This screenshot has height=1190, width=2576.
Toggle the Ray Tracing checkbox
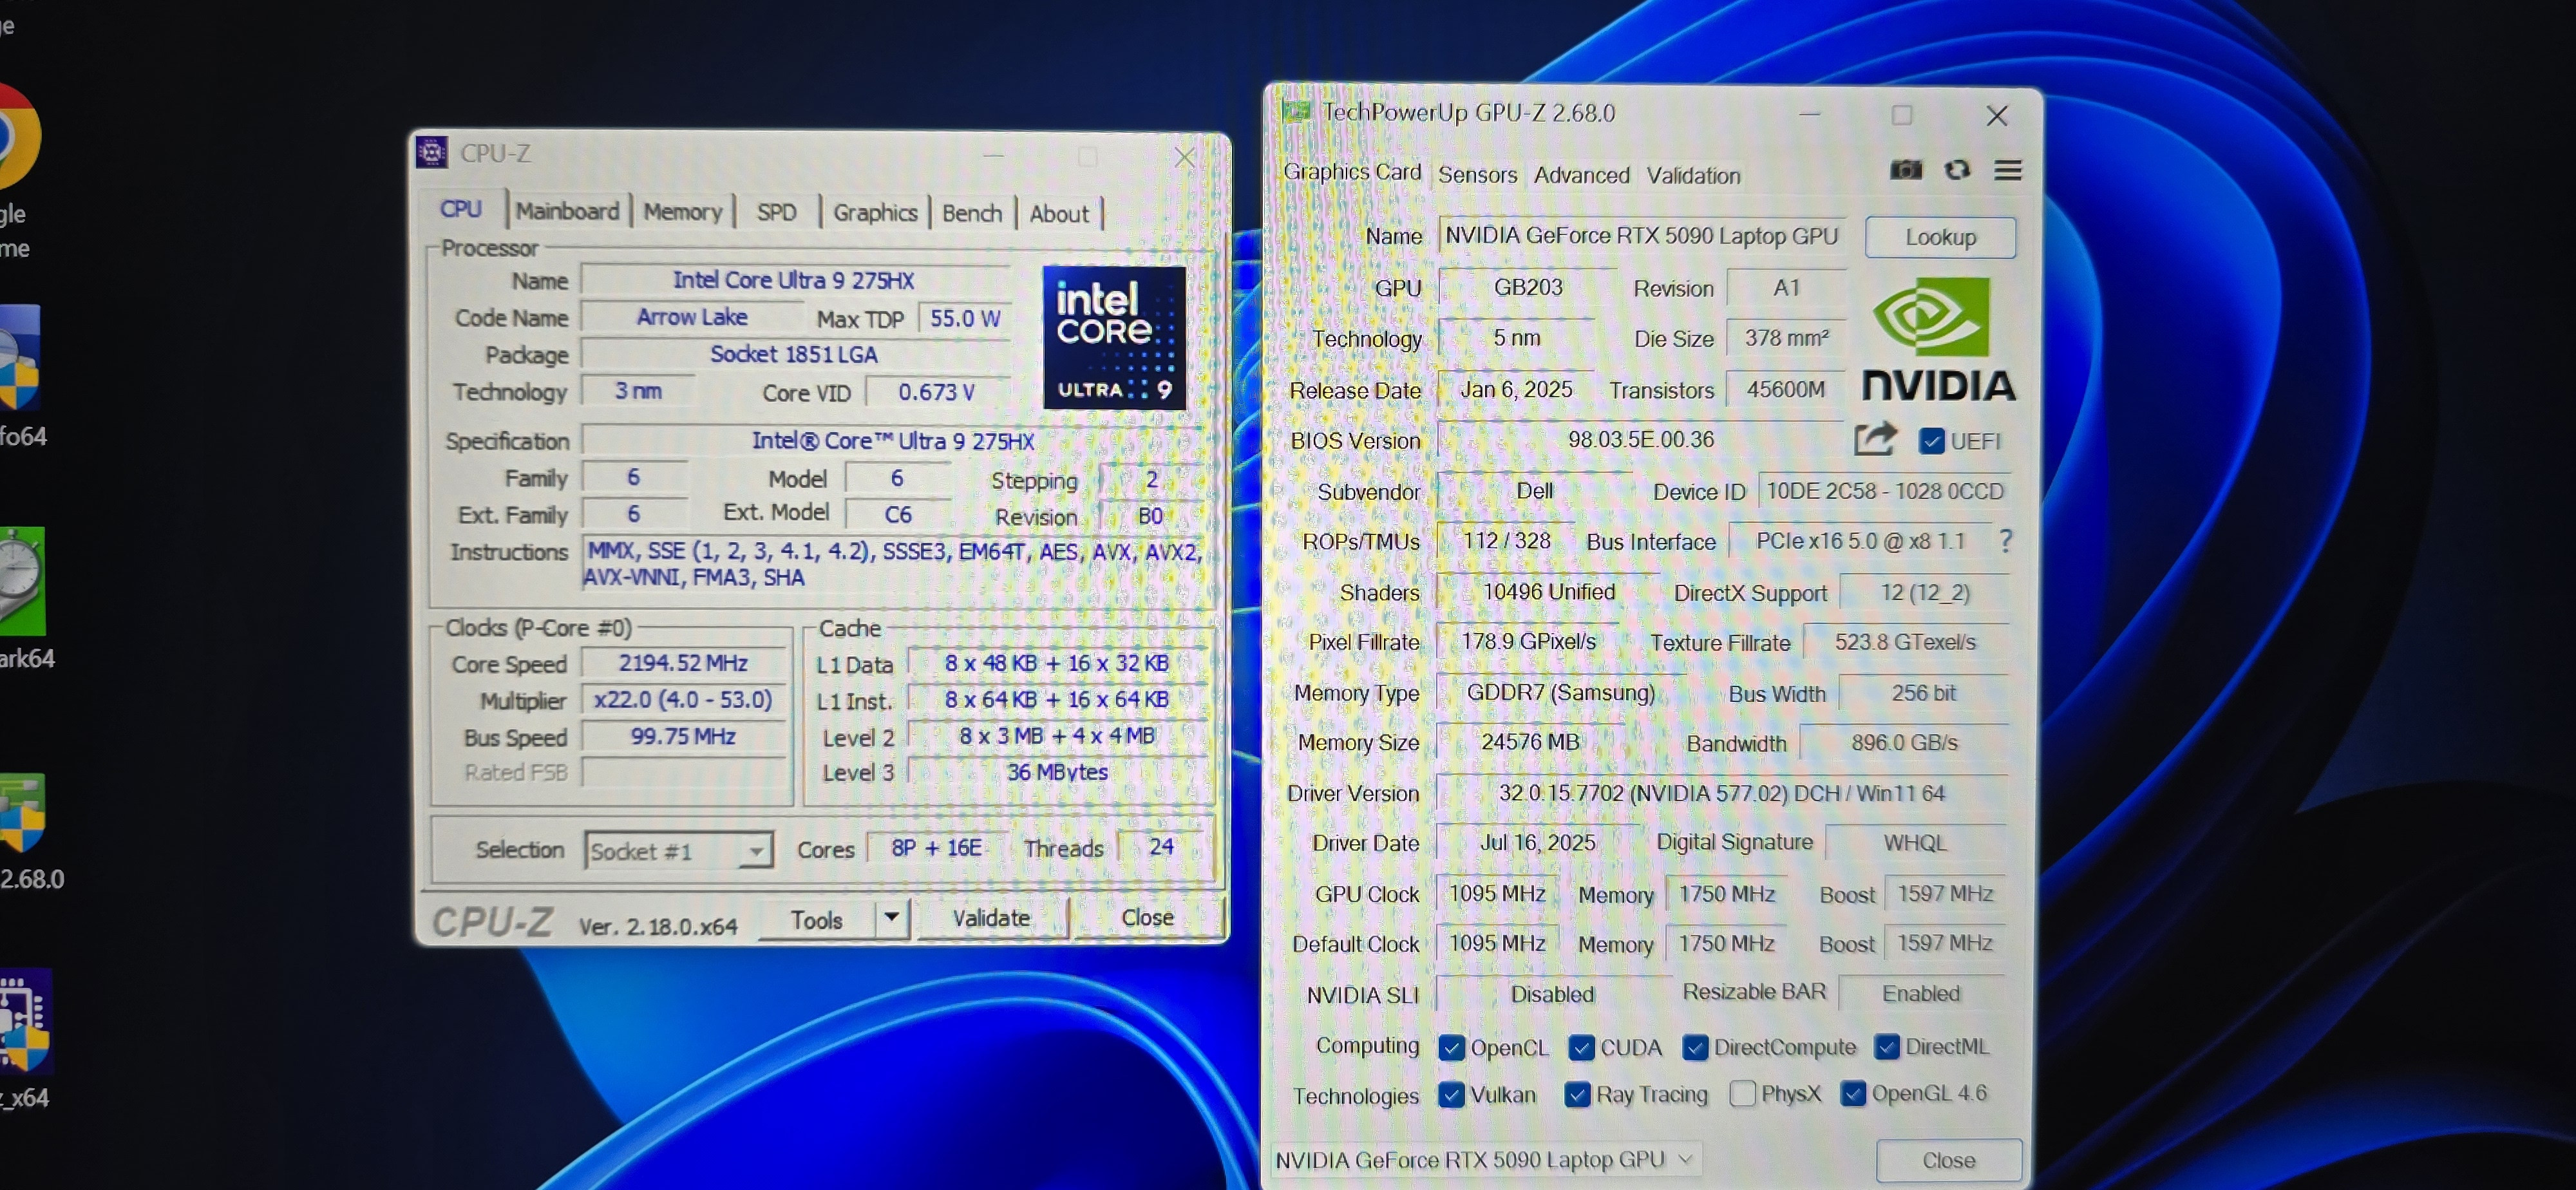tap(1577, 1094)
